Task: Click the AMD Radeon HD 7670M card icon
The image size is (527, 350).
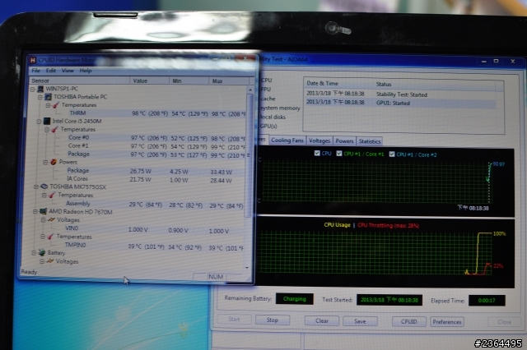Action: point(43,211)
